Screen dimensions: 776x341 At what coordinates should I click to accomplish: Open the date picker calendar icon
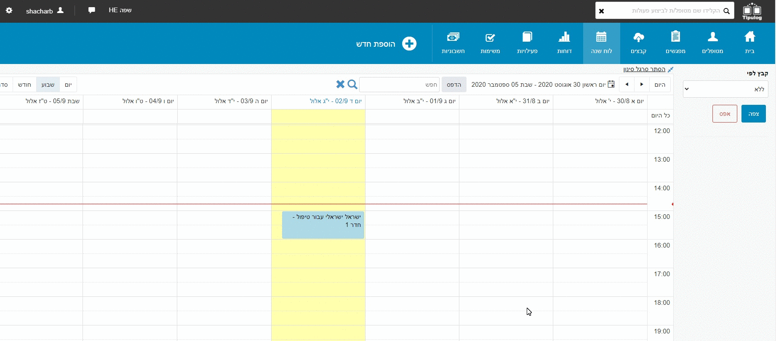(x=611, y=84)
